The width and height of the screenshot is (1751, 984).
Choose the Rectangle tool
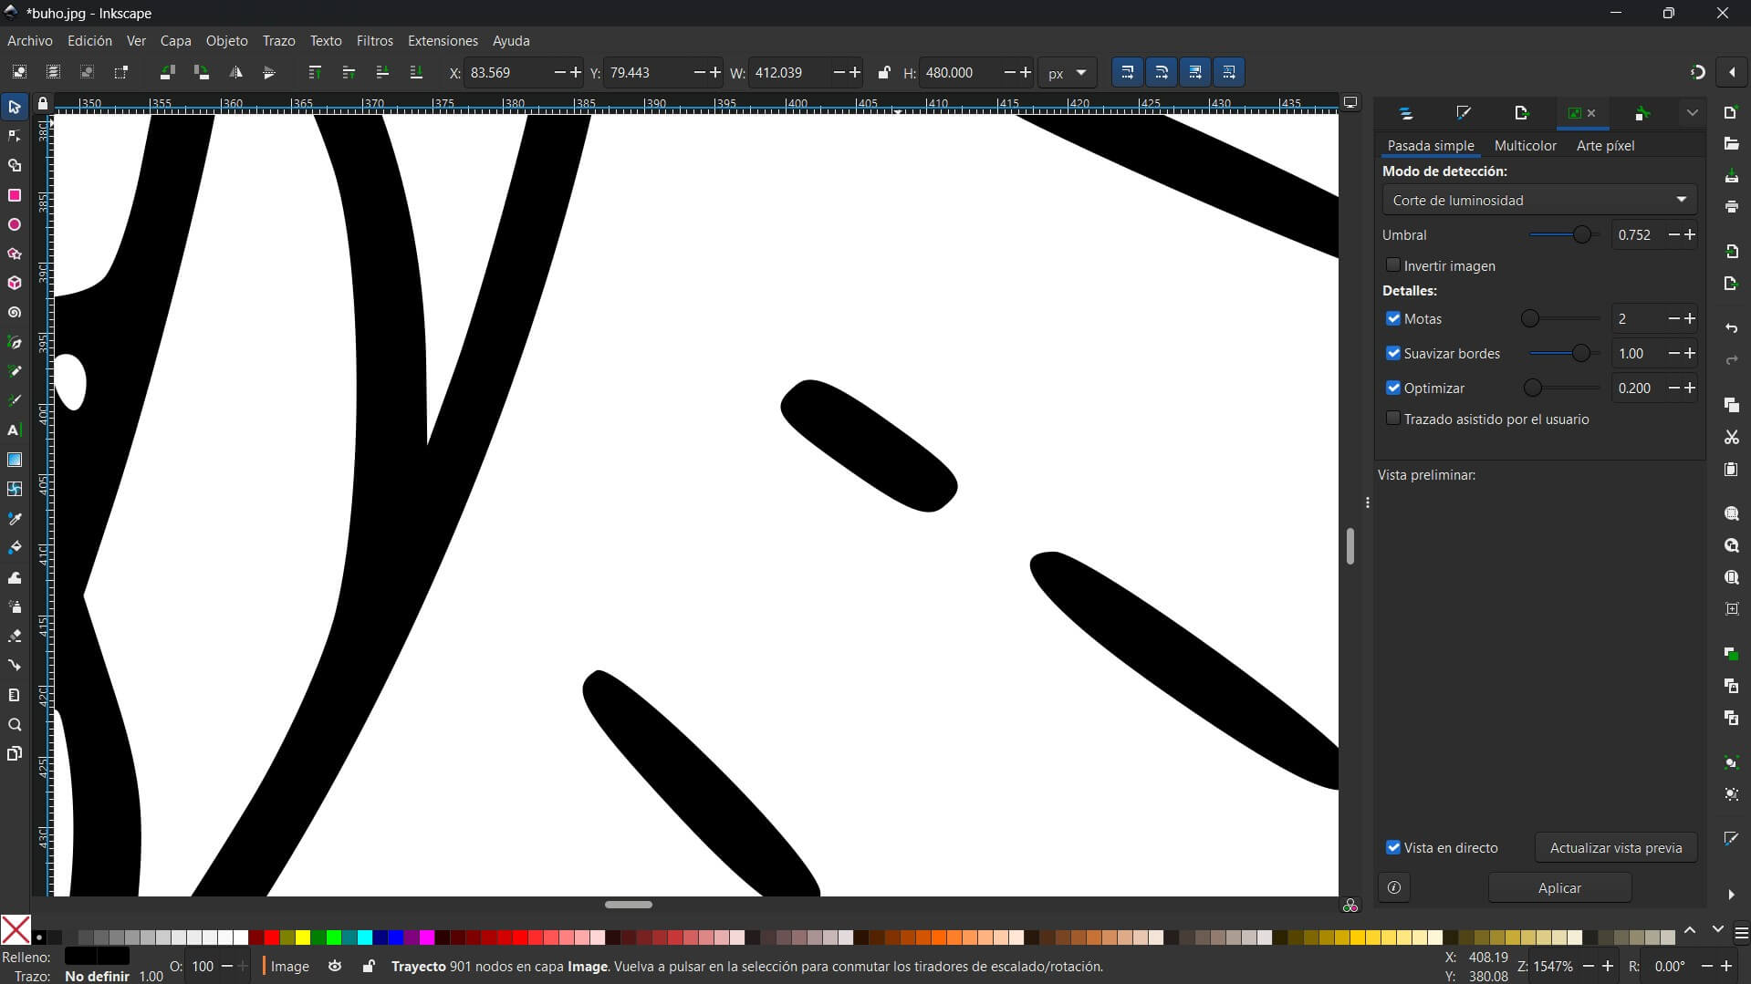tap(15, 195)
